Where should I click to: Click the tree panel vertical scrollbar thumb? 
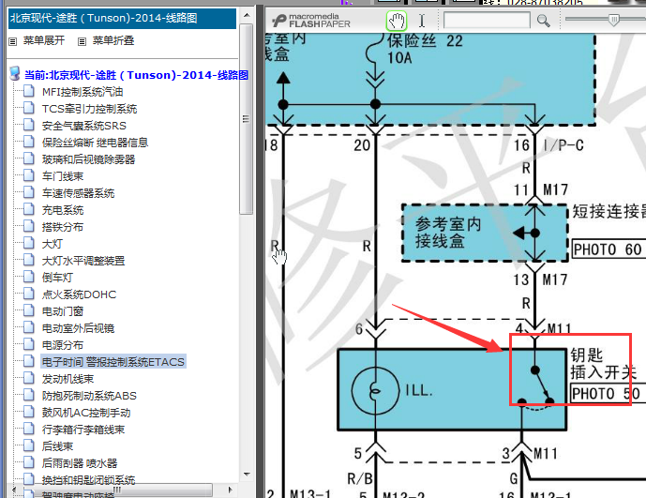(x=247, y=119)
